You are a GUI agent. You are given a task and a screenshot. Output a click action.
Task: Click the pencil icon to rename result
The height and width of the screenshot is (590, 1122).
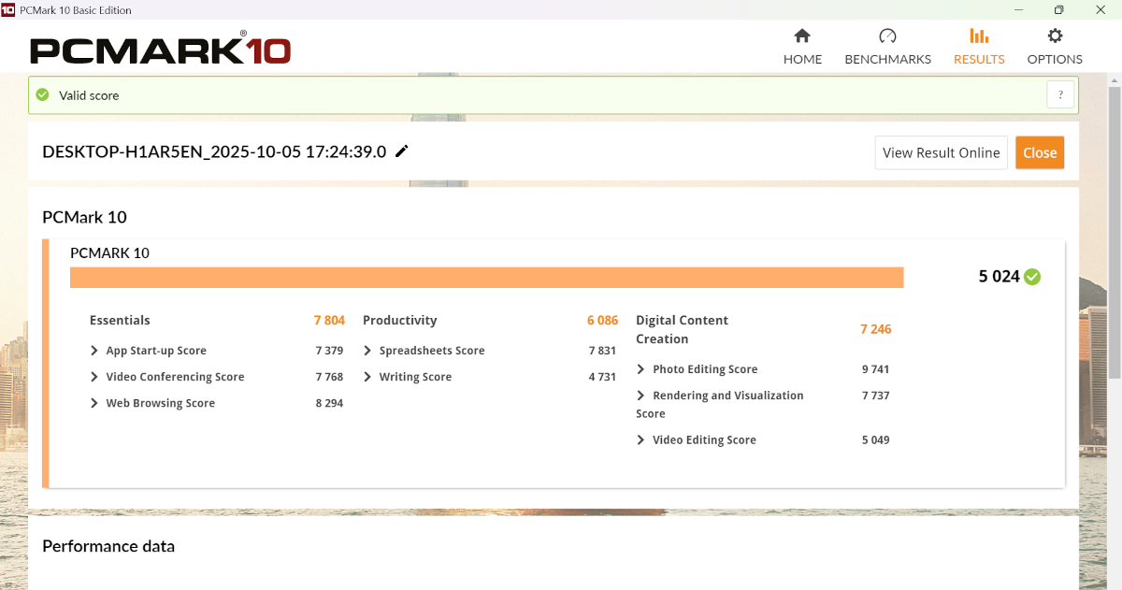402,151
